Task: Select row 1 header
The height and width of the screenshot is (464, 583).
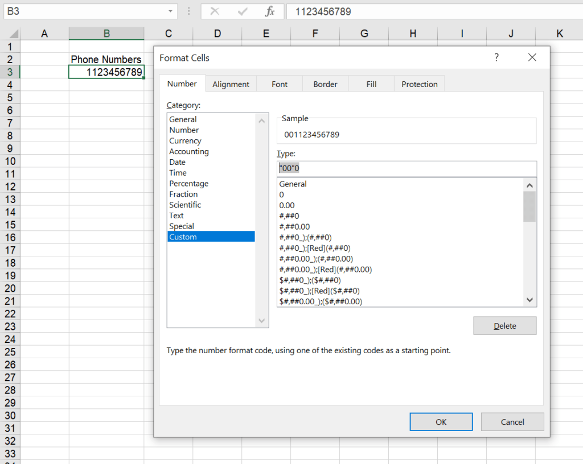Action: click(10, 47)
